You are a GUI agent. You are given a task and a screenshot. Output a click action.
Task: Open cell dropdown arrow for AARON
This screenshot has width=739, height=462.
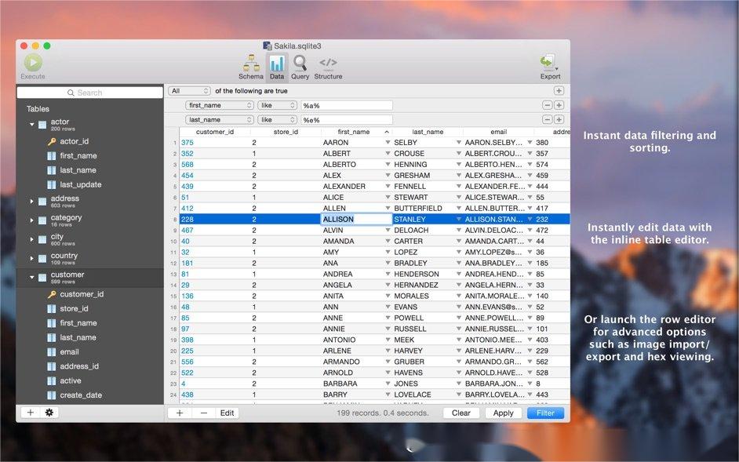(388, 143)
